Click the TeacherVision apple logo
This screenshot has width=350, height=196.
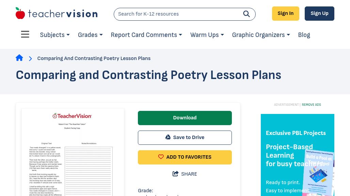(20, 14)
